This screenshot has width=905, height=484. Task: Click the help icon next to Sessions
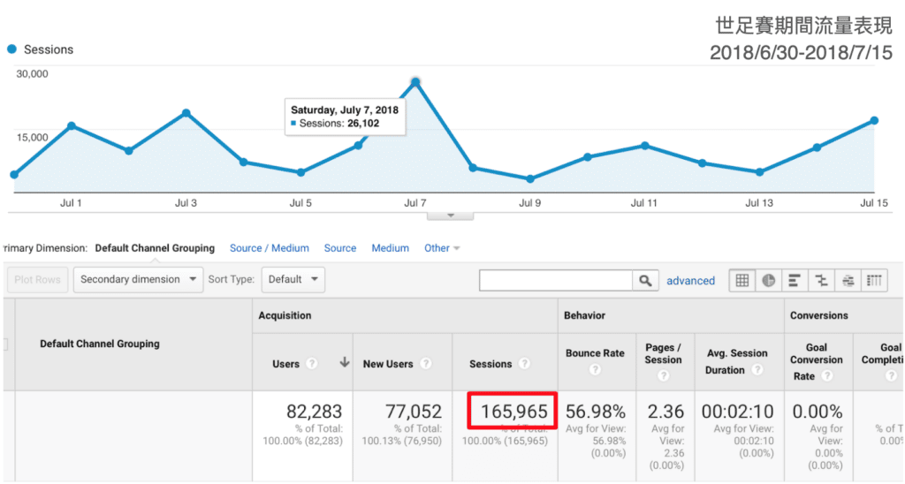click(x=525, y=364)
